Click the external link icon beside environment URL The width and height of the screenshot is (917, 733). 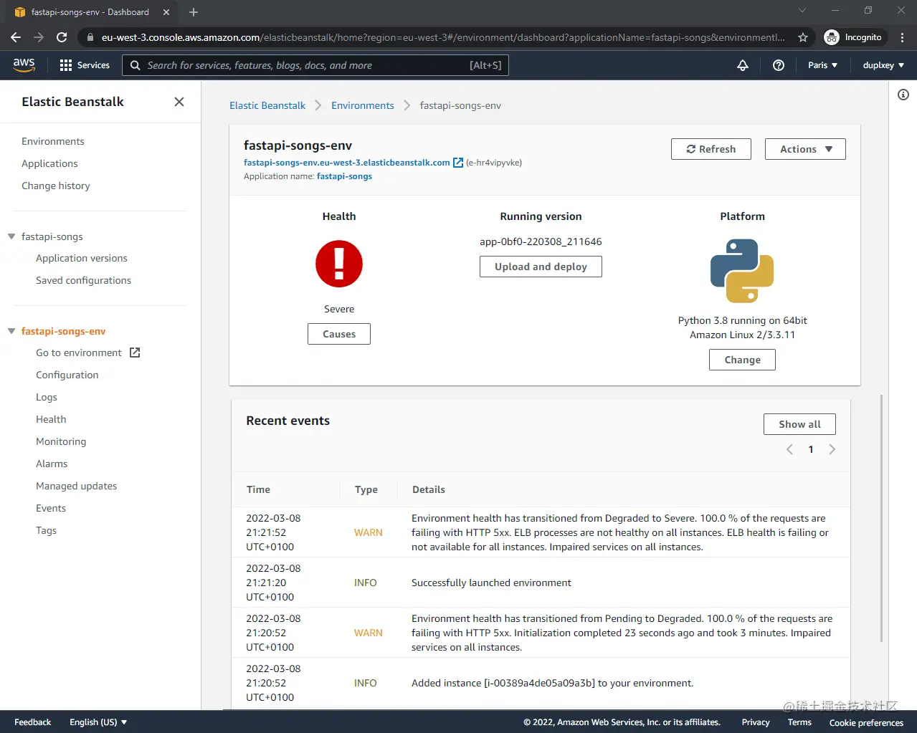click(458, 163)
